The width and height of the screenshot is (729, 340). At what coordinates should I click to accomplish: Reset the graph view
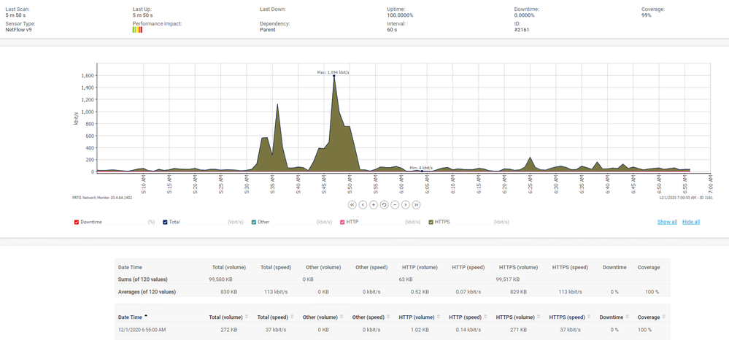pyautogui.click(x=384, y=205)
